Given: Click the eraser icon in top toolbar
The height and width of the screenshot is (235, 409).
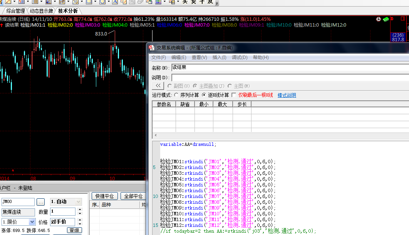Looking at the screenshot, I should (141, 2).
